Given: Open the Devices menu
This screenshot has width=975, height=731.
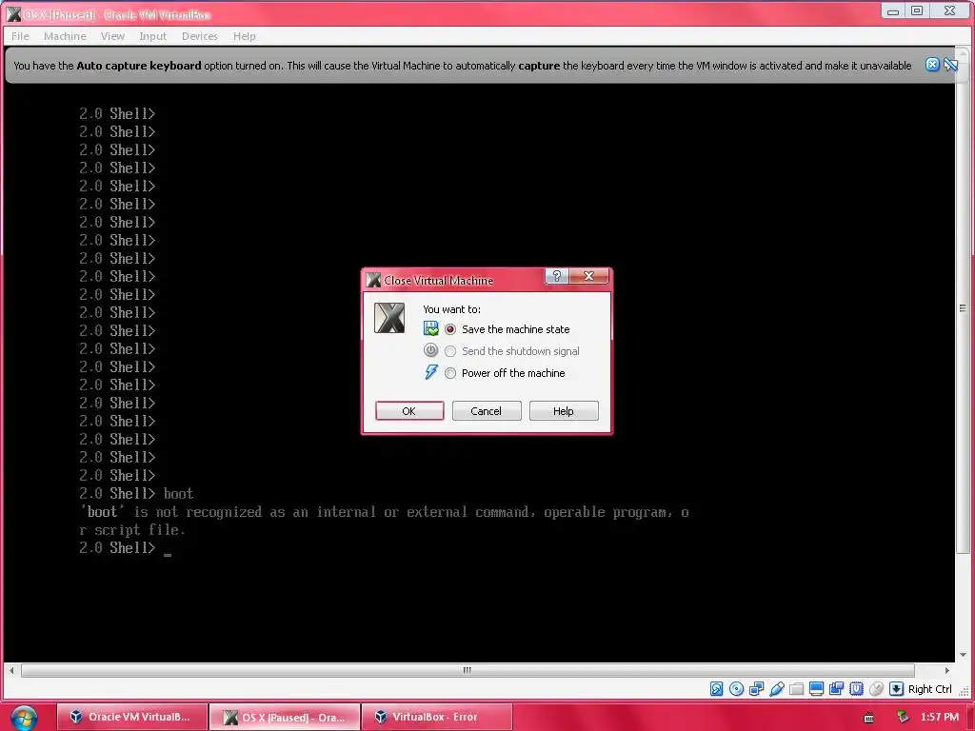Looking at the screenshot, I should click(x=200, y=36).
